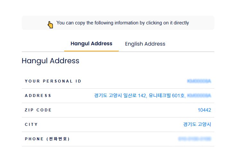Click the CITY row label

31,125
